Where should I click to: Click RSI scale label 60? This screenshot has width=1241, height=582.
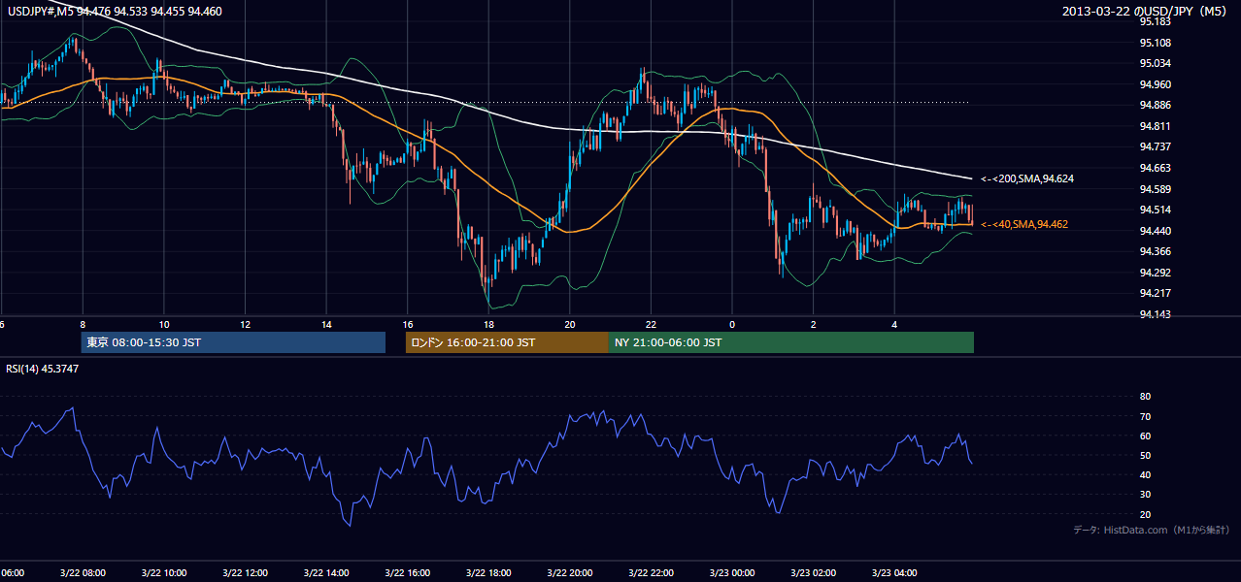pyautogui.click(x=1145, y=436)
